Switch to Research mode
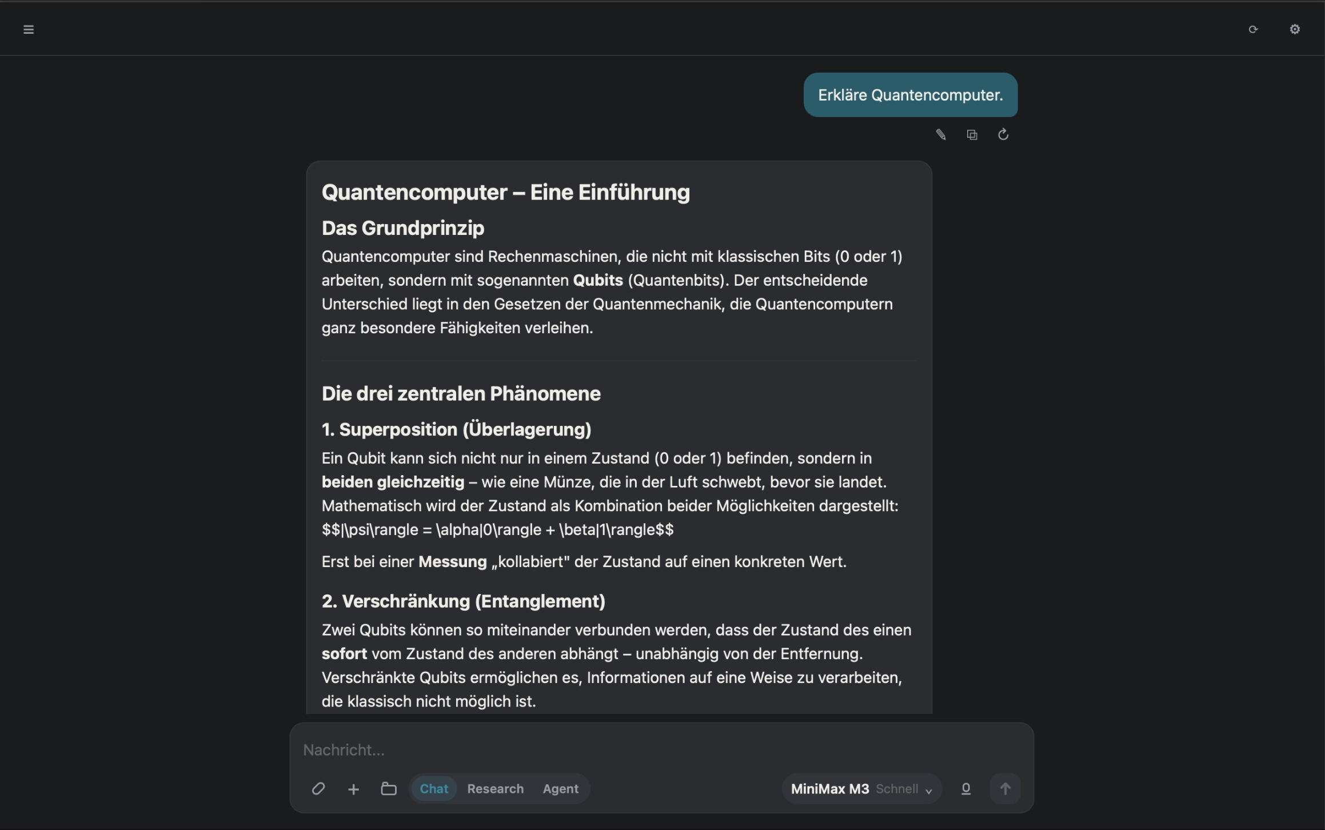The image size is (1325, 830). (495, 789)
